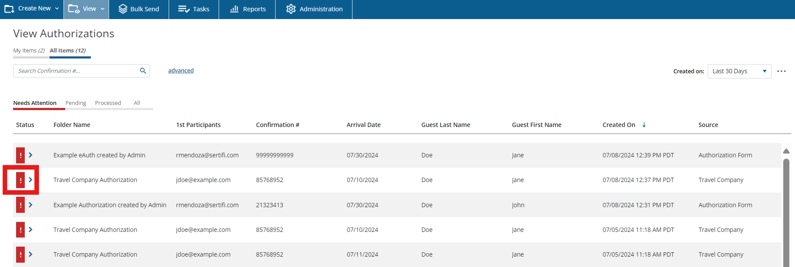
Task: Open the Last 30 Days dropdown
Action: [739, 71]
